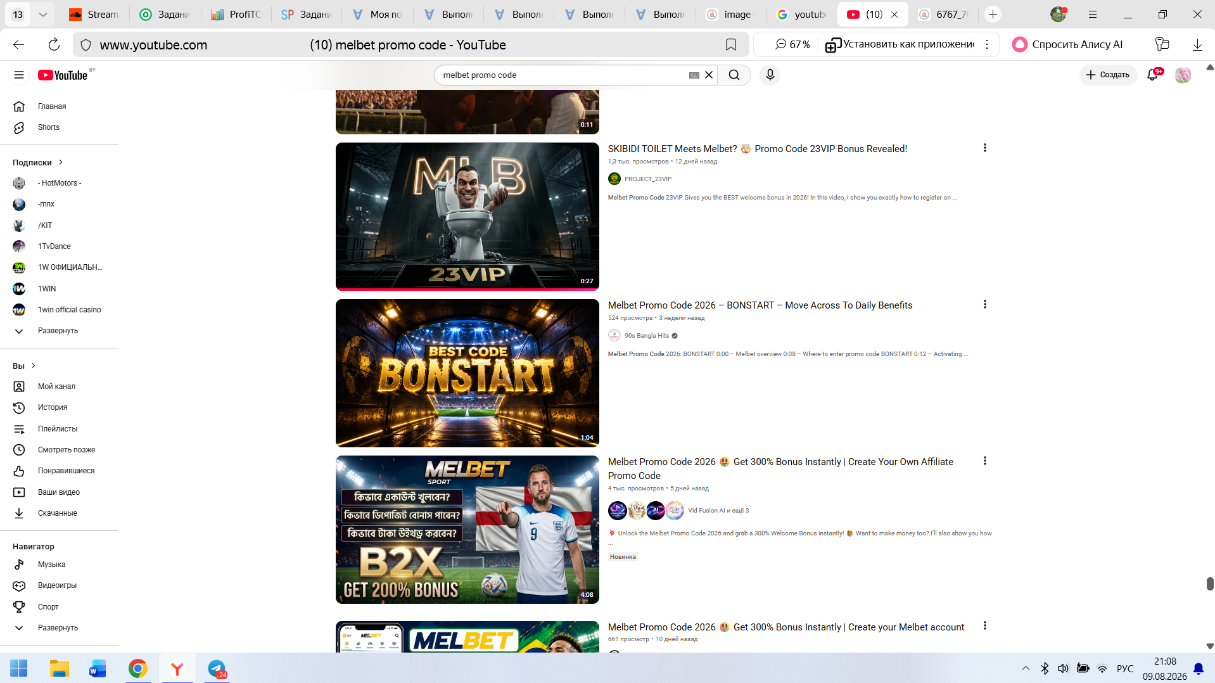1215x683 pixels.
Task: Open more options for Create your Melbet account video
Action: click(984, 625)
